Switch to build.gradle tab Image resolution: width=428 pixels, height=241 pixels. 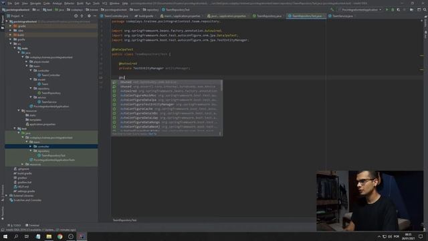tap(144, 16)
